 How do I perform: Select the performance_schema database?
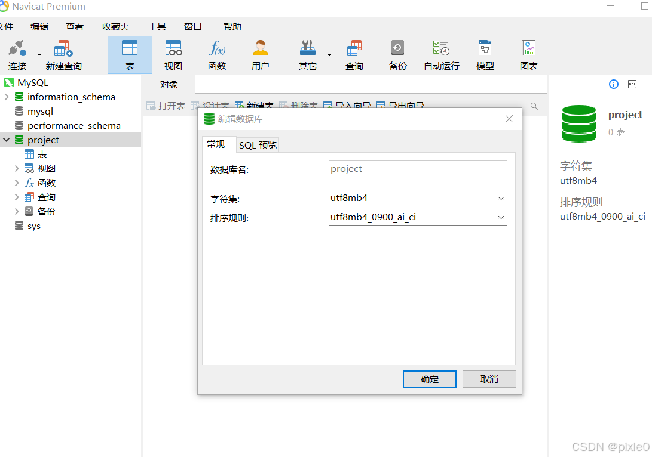(74, 126)
